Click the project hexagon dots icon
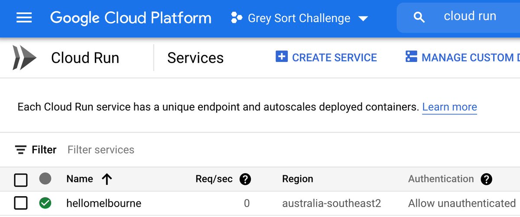 (237, 18)
